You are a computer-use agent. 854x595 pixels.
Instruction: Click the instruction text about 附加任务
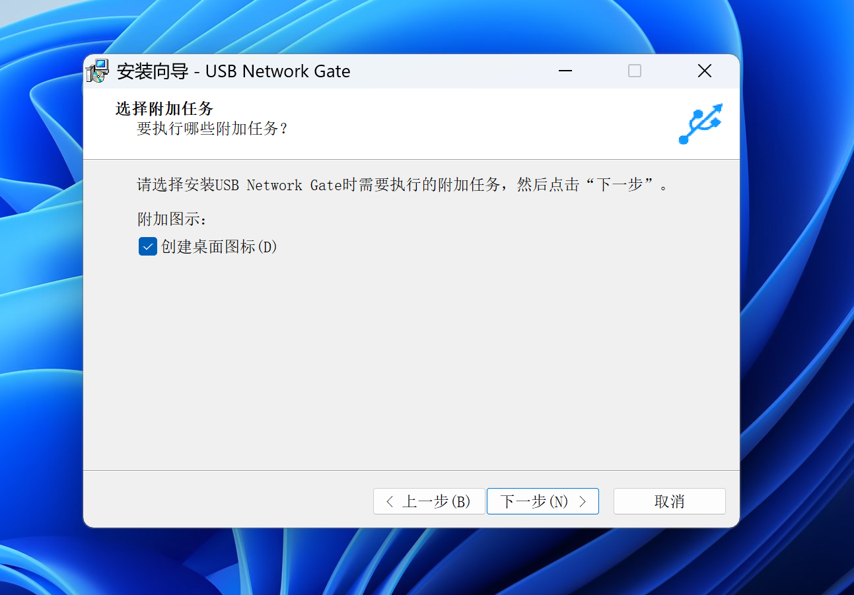(403, 185)
